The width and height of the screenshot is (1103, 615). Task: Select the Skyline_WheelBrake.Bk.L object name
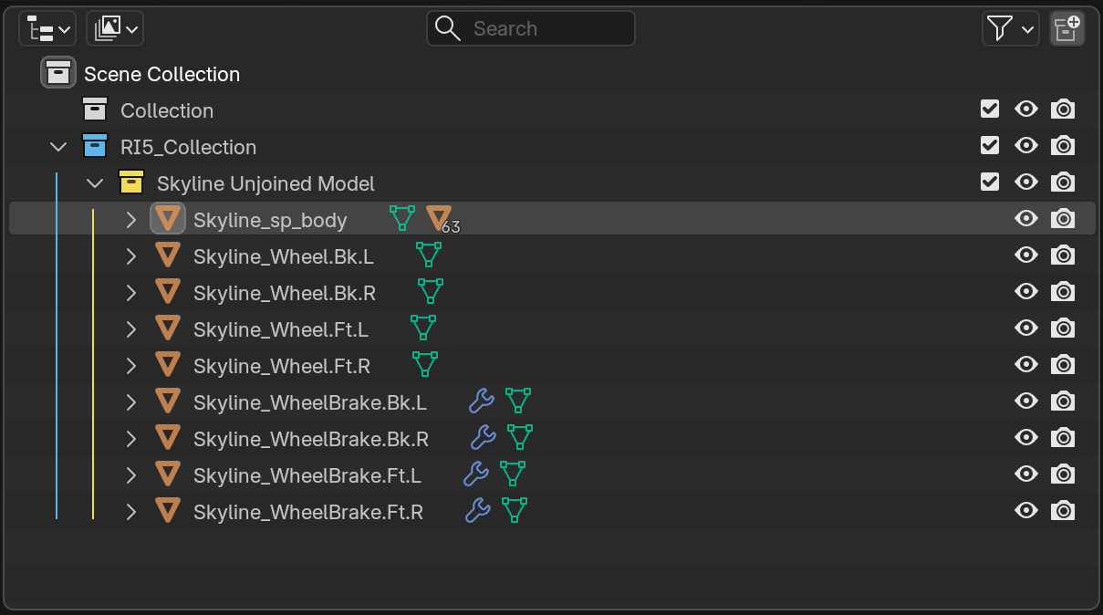(x=310, y=402)
